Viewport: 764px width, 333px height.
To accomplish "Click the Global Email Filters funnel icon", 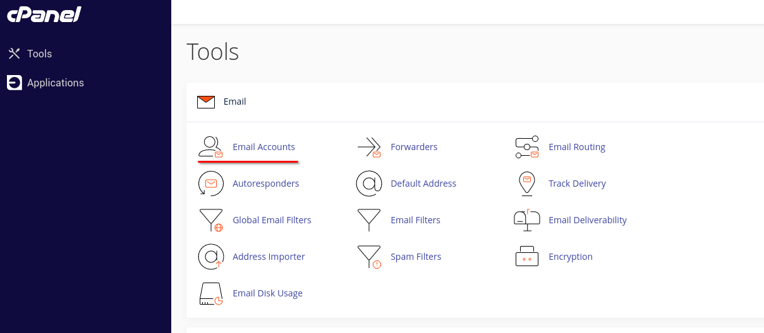I will 210,220.
